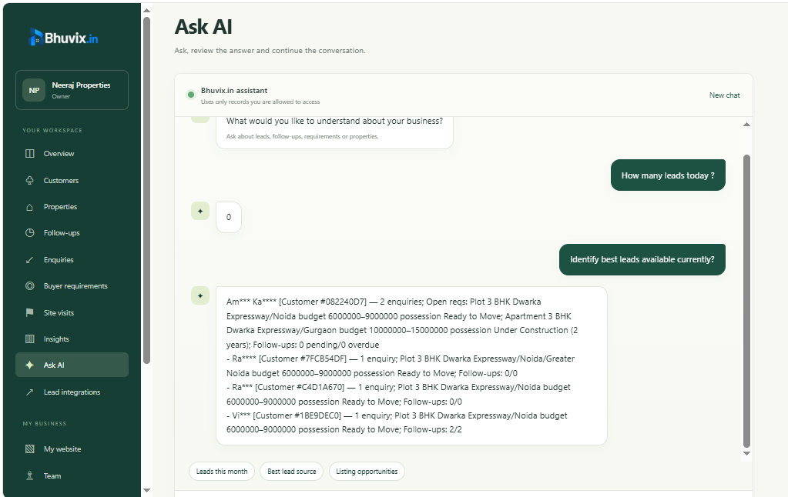The image size is (788, 497).
Task: Click 'What would you like to understand' prompt
Action: click(x=334, y=121)
